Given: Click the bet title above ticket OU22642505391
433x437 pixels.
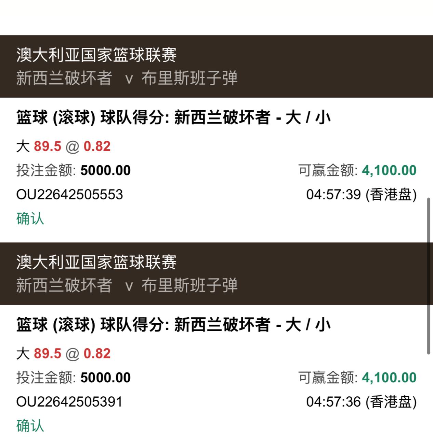Looking at the screenshot, I should point(173,325).
